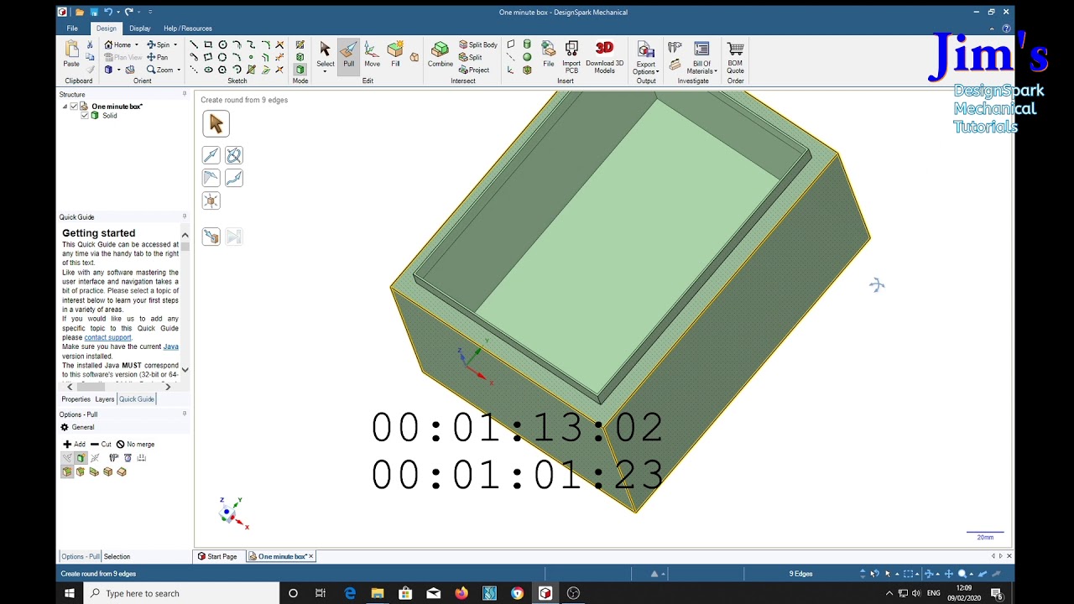
Task: Switch to 3D mode
Action: [300, 70]
